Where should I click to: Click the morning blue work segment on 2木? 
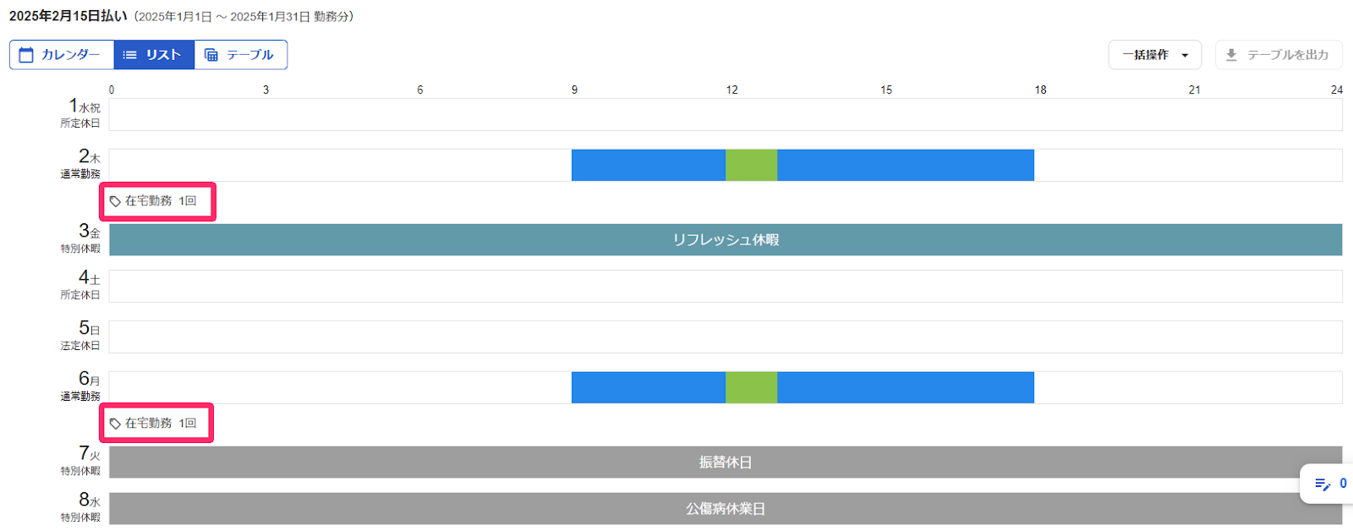click(x=649, y=165)
